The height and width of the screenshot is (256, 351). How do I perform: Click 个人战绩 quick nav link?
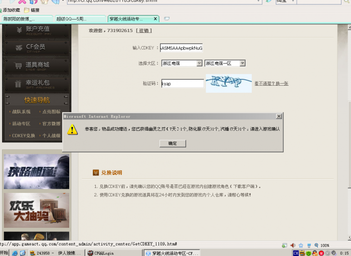point(51,135)
